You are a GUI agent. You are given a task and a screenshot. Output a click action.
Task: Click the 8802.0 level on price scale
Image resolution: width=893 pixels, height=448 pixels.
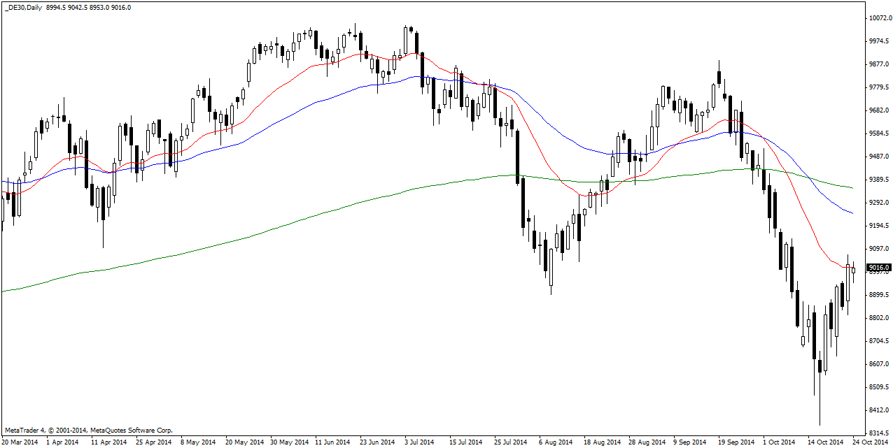pyautogui.click(x=878, y=318)
